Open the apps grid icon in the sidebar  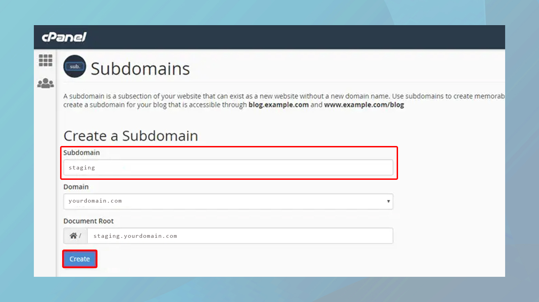(45, 61)
